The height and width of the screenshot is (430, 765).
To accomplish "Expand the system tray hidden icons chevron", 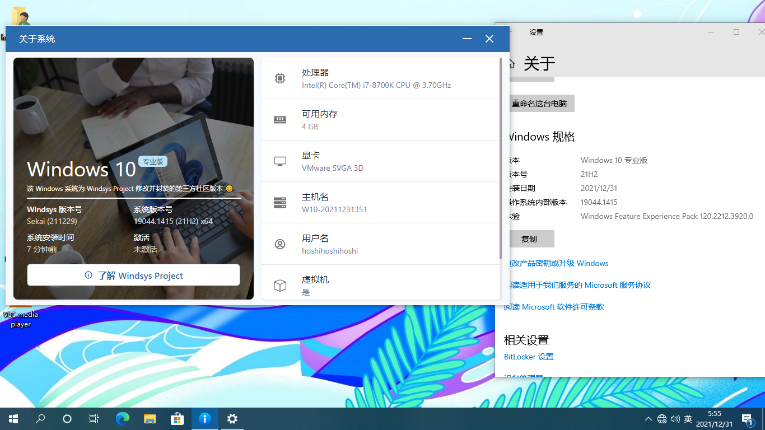I will pyautogui.click(x=649, y=419).
